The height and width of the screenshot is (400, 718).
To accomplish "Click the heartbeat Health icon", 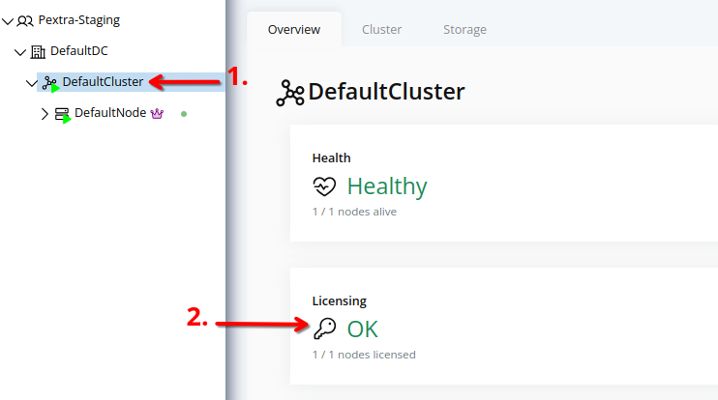I will coord(324,186).
